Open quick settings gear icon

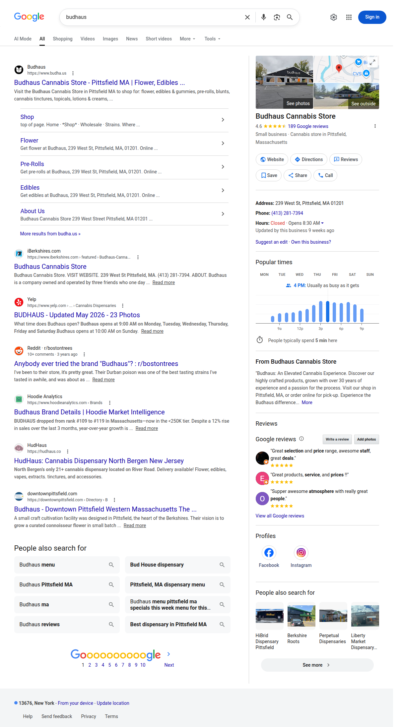(334, 17)
